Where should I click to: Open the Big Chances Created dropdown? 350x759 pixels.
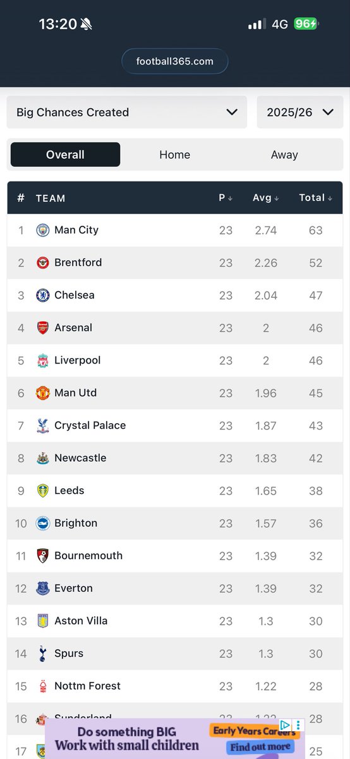[x=126, y=112]
